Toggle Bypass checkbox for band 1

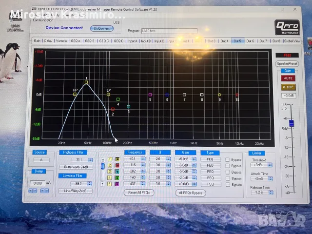pos(227,159)
